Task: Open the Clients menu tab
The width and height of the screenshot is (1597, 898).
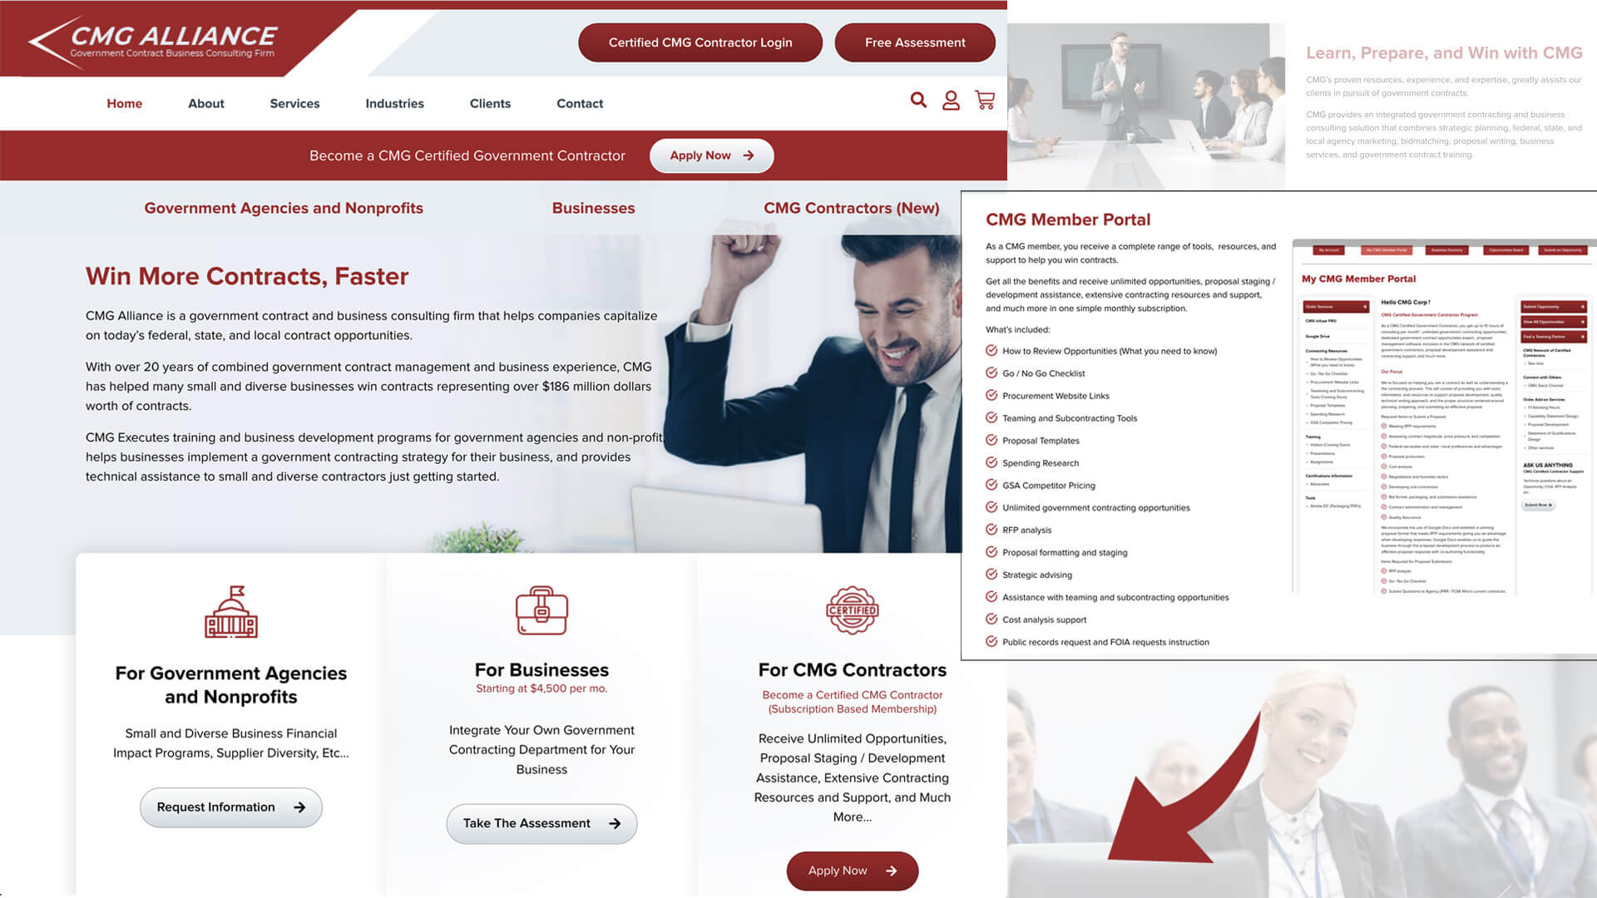Action: 490,103
